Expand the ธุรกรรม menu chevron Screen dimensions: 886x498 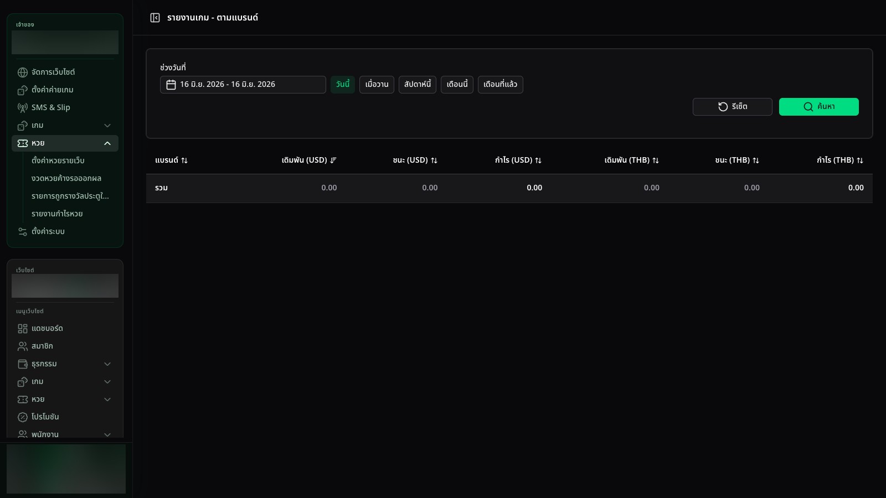pyautogui.click(x=107, y=364)
